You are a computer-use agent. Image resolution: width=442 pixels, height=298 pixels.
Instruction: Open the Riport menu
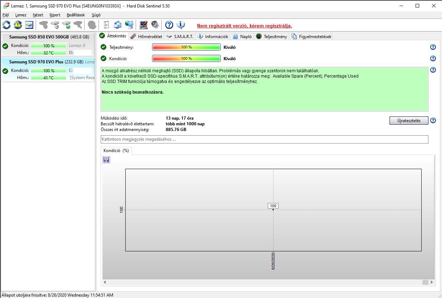coord(55,15)
